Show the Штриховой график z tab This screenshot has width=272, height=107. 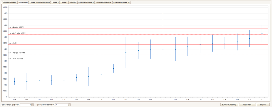point(86,3)
